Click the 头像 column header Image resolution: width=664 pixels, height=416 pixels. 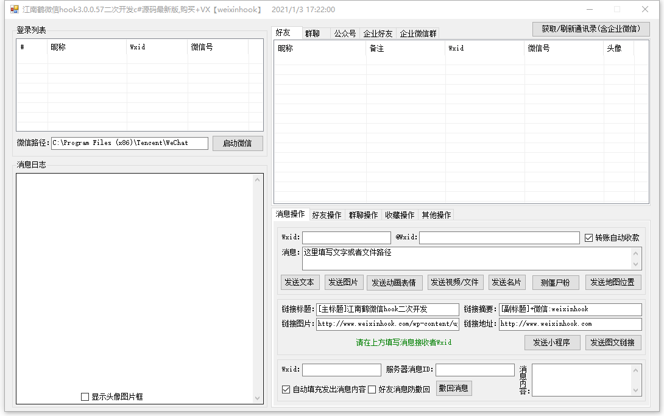click(x=618, y=48)
